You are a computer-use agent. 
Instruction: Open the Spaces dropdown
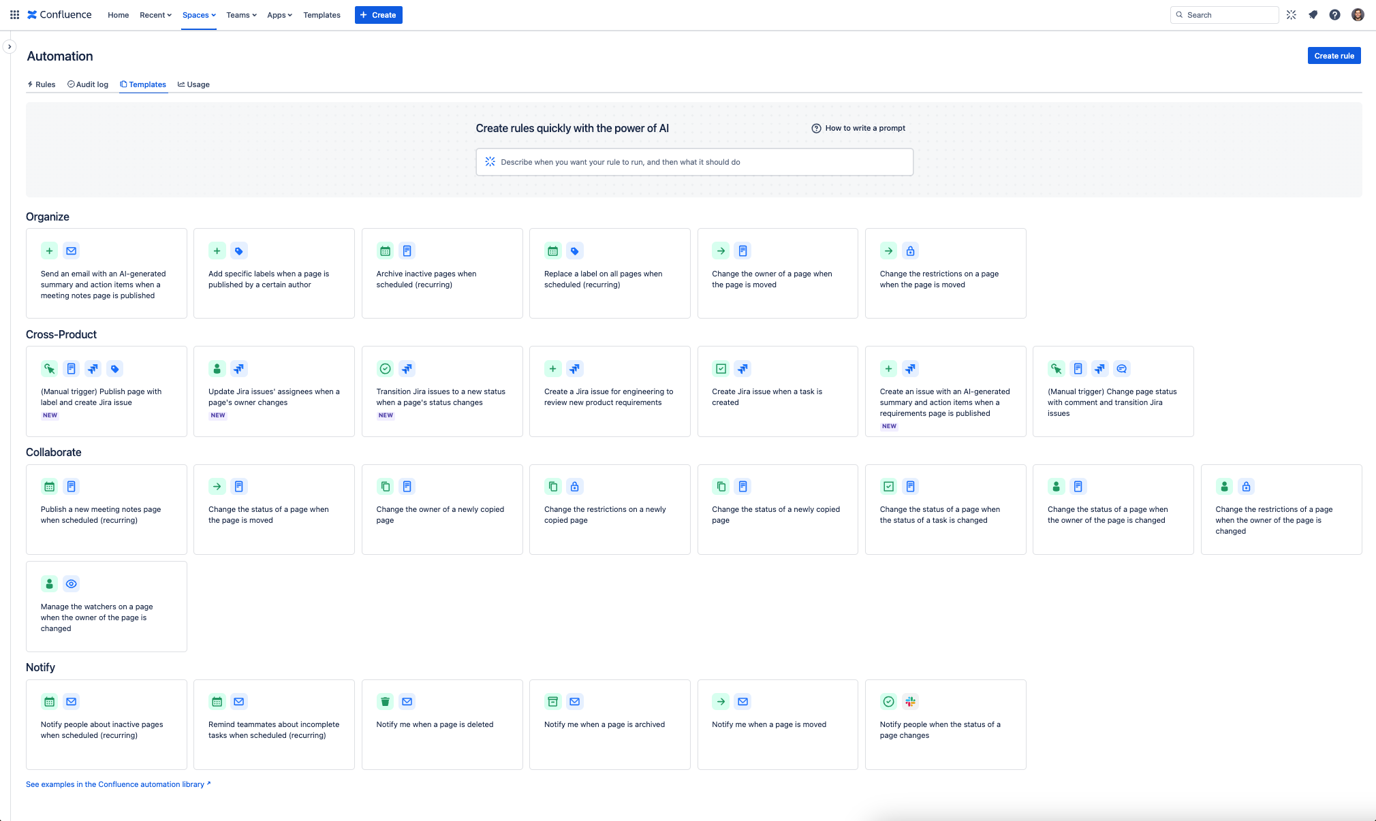click(198, 14)
